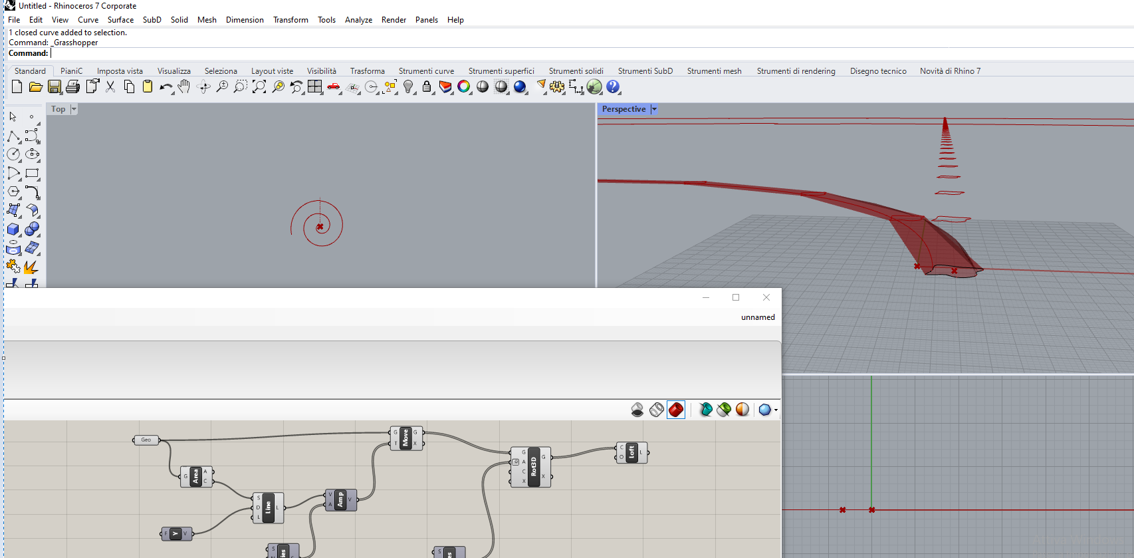Viewport: 1134px width, 558px height.
Task: Open Perspective viewport menu dropdown arrow
Action: pos(654,109)
